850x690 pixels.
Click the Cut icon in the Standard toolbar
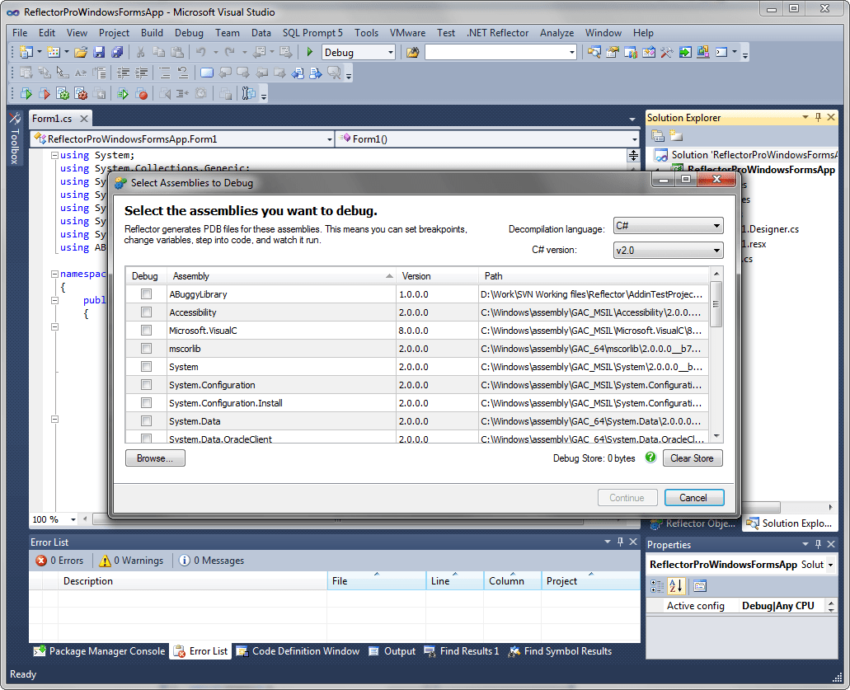click(139, 51)
